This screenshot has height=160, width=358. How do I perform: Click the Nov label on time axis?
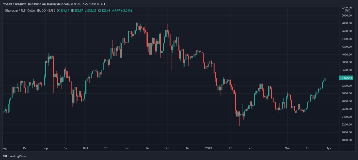click(127, 149)
